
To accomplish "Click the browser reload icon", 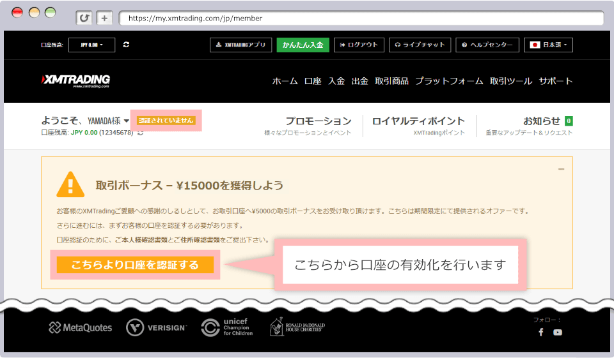I will pos(84,18).
